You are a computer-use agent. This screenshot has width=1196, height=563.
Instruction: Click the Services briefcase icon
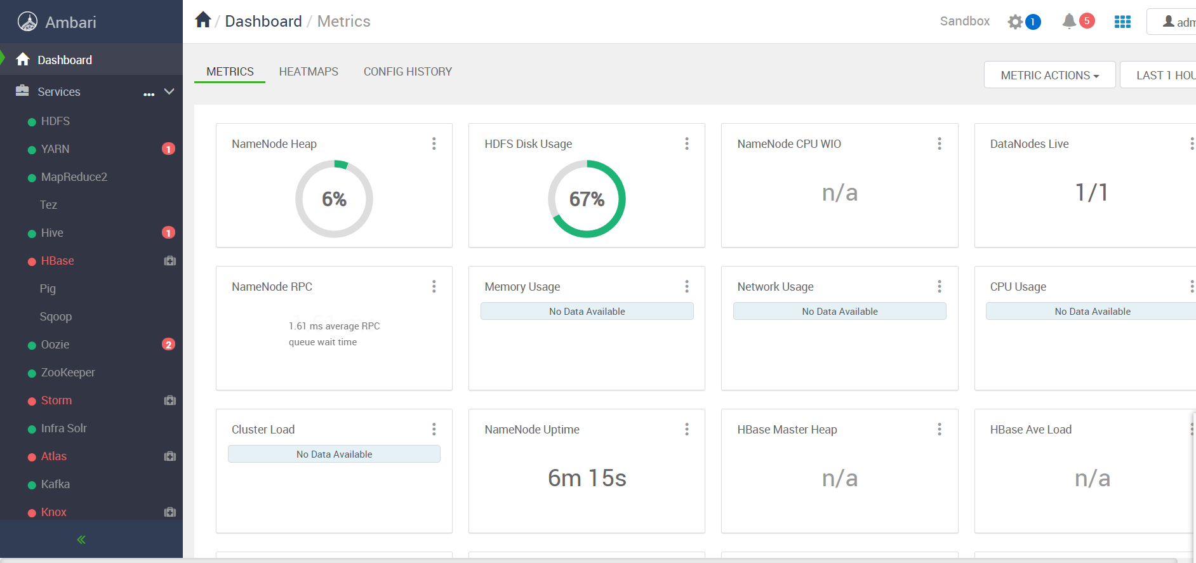[22, 91]
